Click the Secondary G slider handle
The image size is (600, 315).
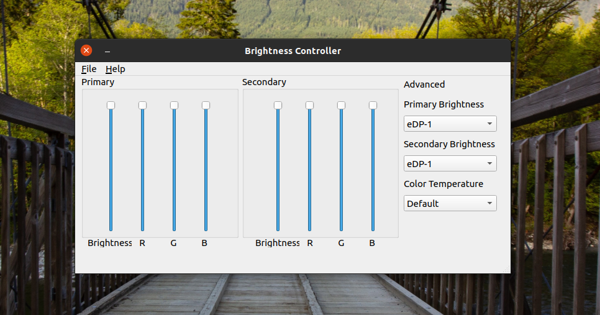(x=341, y=105)
